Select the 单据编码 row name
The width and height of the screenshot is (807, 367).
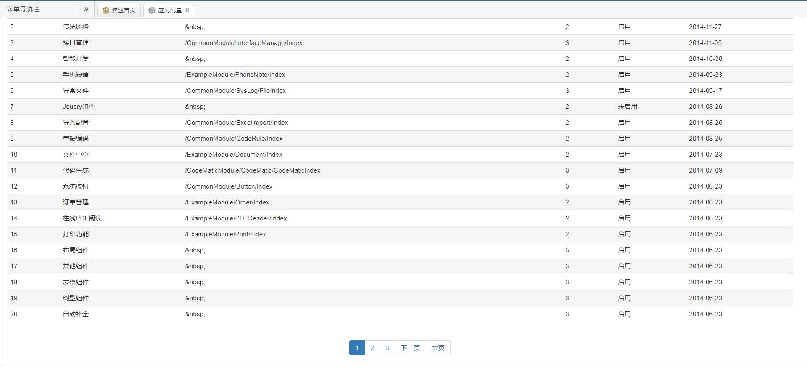[76, 139]
